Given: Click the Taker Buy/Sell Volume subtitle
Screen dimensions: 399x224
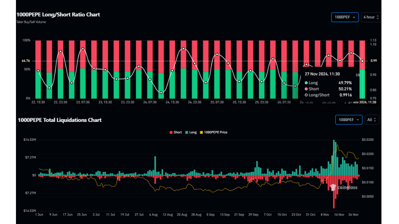Looking at the screenshot, I should click(x=31, y=22).
